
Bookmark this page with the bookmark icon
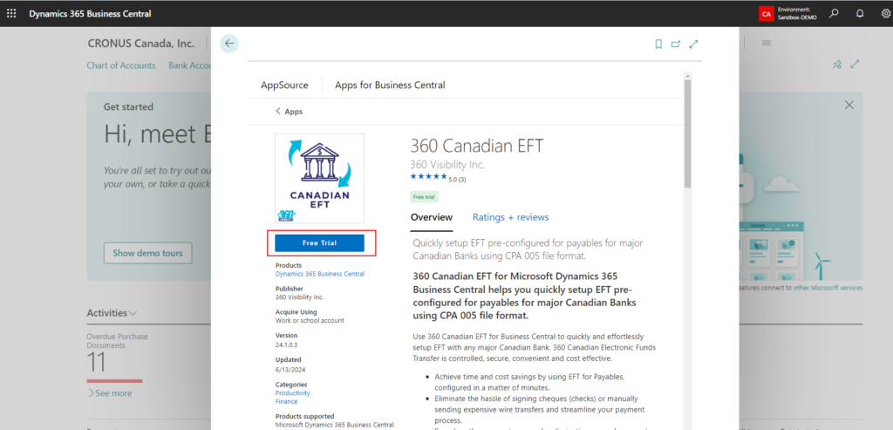pos(658,44)
